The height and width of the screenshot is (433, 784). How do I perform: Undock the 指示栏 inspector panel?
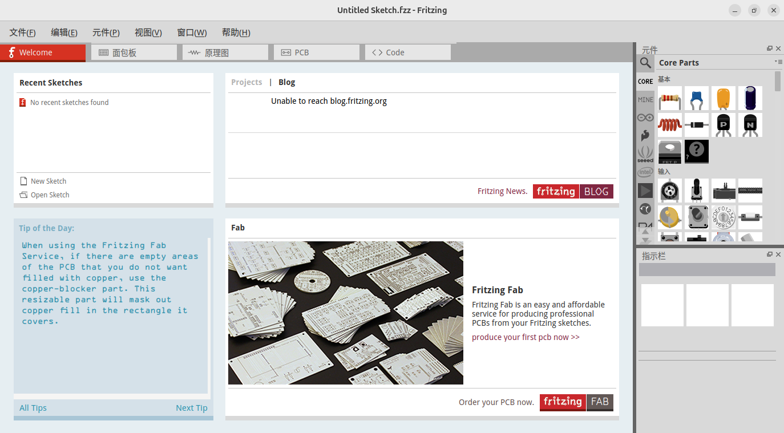click(x=770, y=254)
